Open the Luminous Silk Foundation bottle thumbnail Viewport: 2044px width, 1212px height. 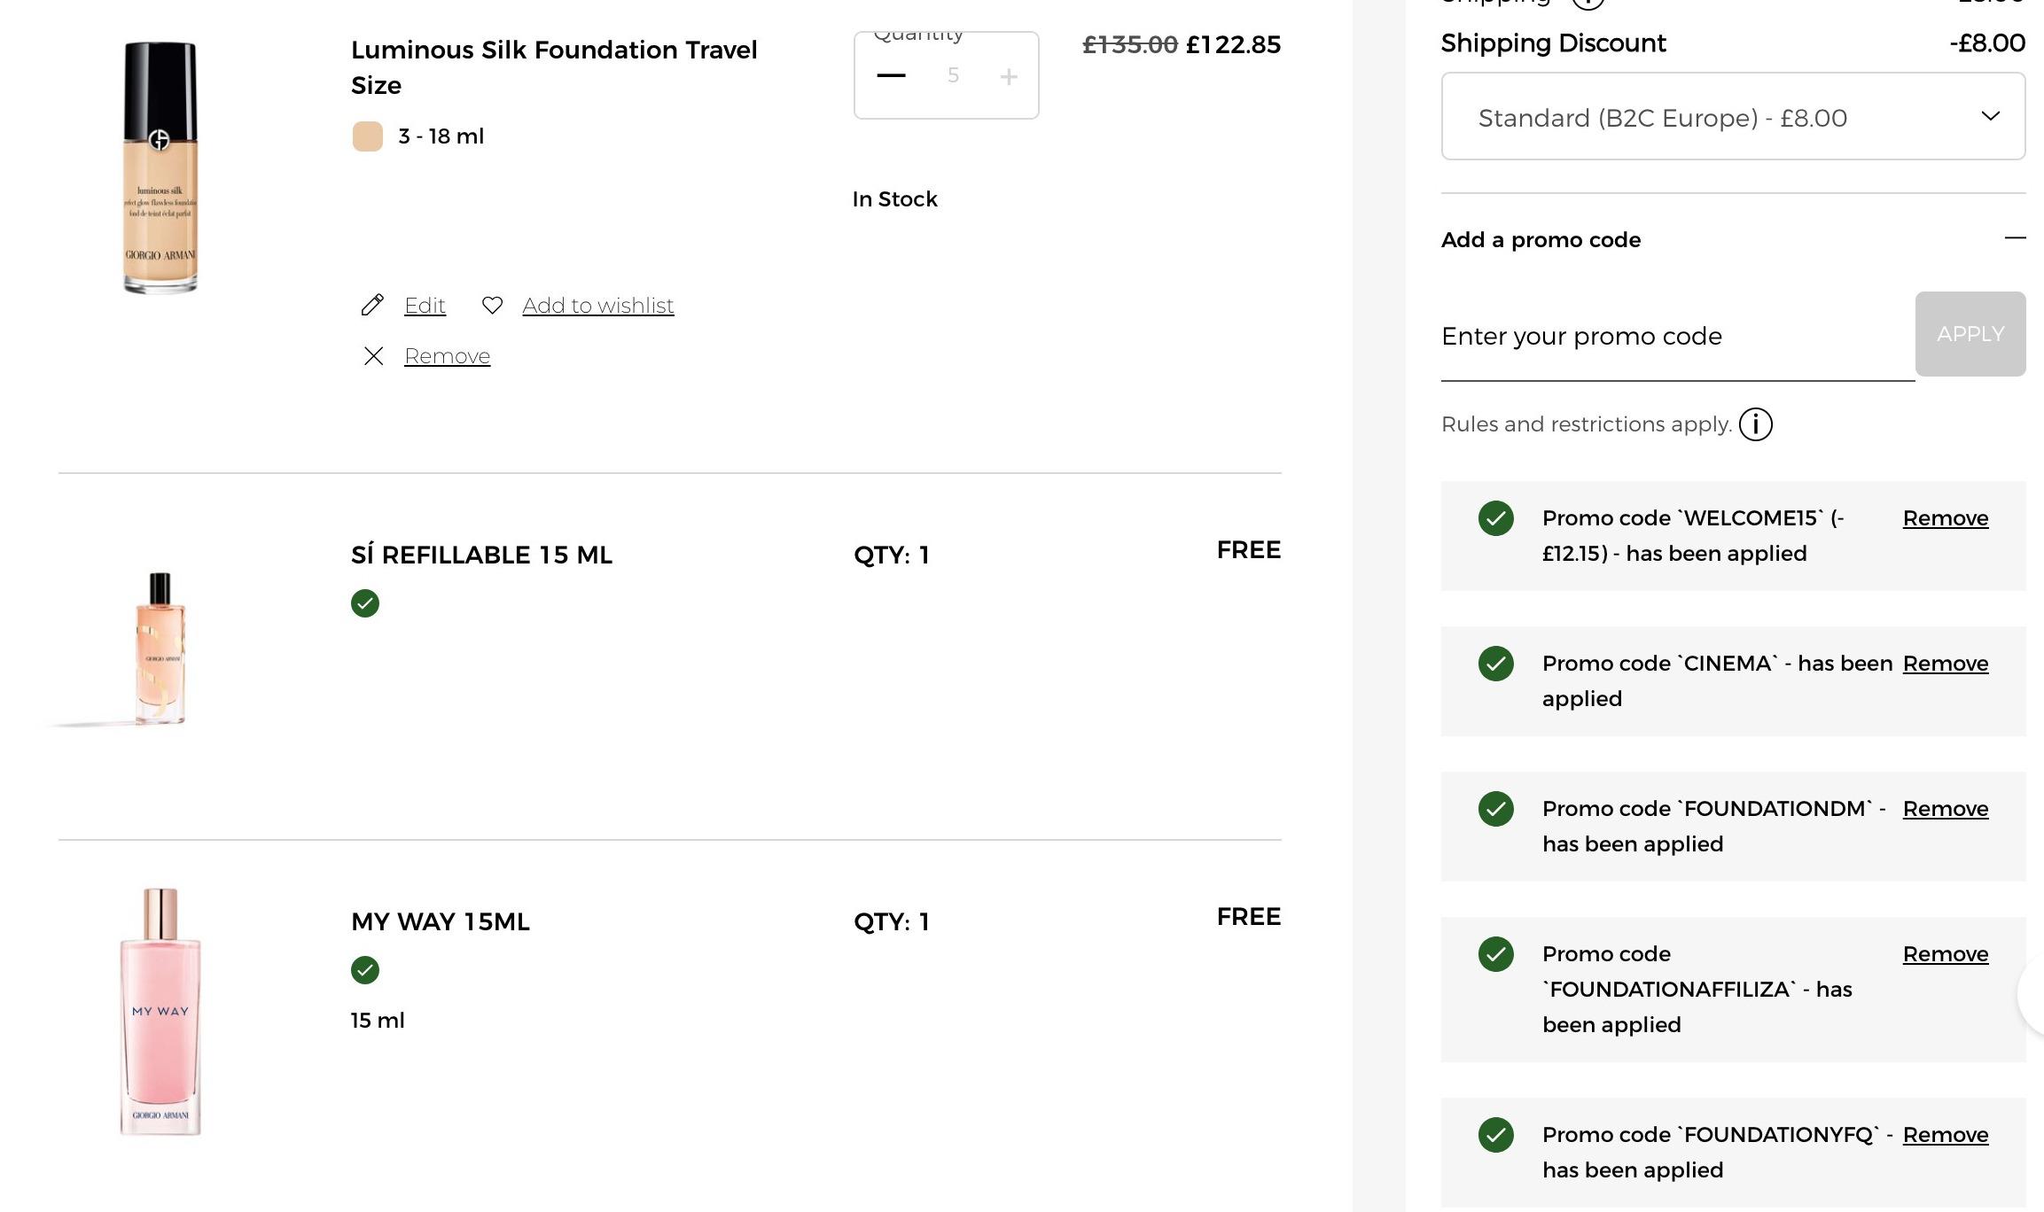click(x=160, y=167)
